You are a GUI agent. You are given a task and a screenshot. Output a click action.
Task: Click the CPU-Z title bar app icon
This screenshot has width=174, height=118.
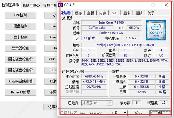tap(61, 5)
